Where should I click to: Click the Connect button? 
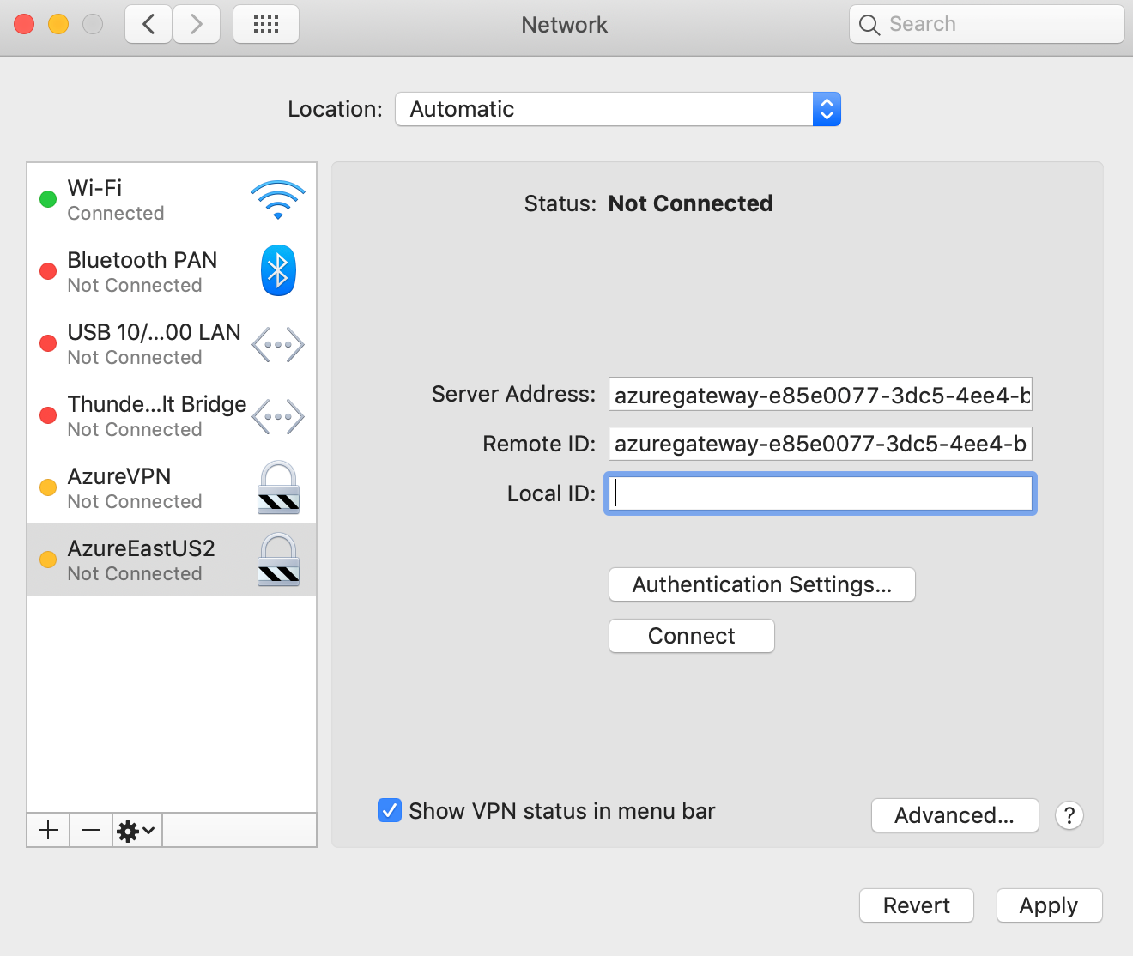(692, 636)
